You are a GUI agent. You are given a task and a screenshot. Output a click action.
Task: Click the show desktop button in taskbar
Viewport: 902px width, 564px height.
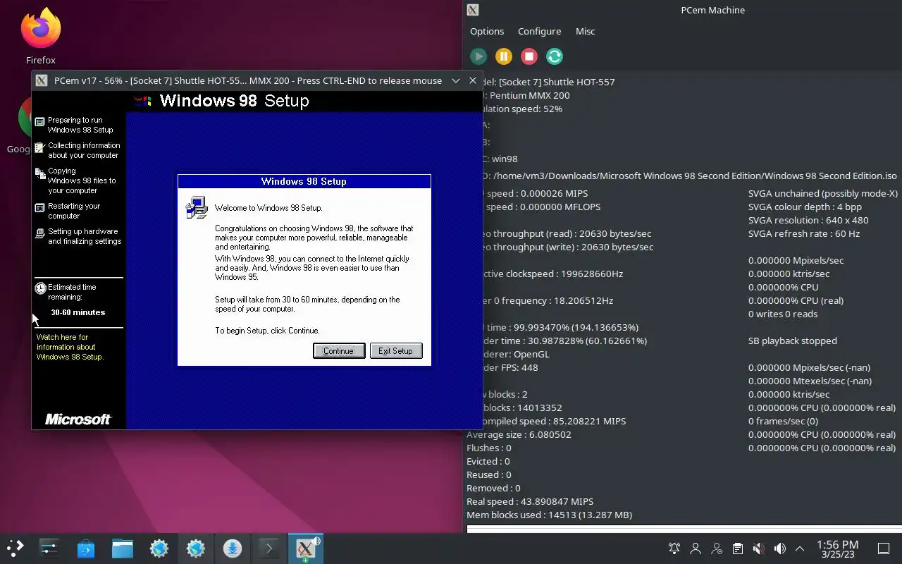tap(884, 548)
